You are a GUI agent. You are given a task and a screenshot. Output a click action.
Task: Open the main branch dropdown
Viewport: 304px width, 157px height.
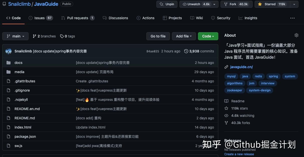coord(15,36)
